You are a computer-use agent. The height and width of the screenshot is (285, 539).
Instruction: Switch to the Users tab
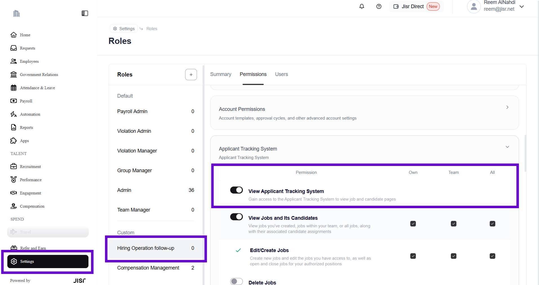[281, 74]
